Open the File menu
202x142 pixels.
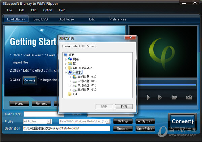tap(9, 10)
